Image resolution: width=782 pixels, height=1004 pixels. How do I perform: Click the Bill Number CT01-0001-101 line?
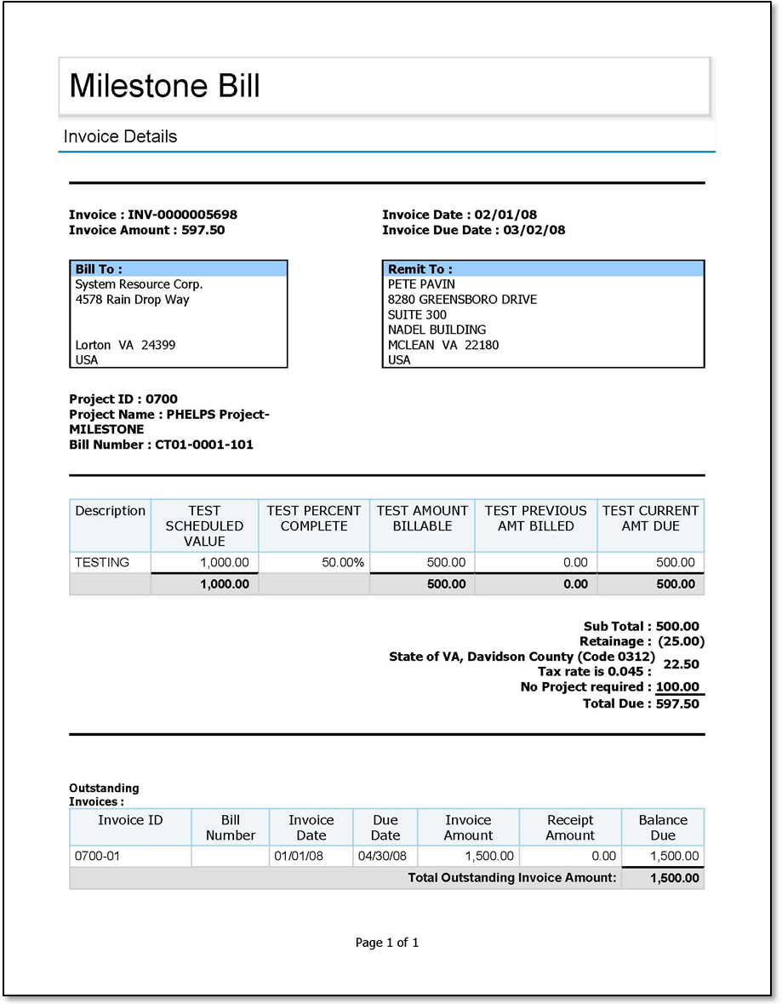pos(161,445)
